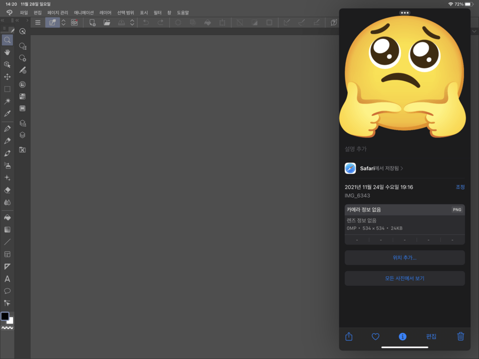
Task: Tap the heart to favorite photo
Action: coord(376,337)
